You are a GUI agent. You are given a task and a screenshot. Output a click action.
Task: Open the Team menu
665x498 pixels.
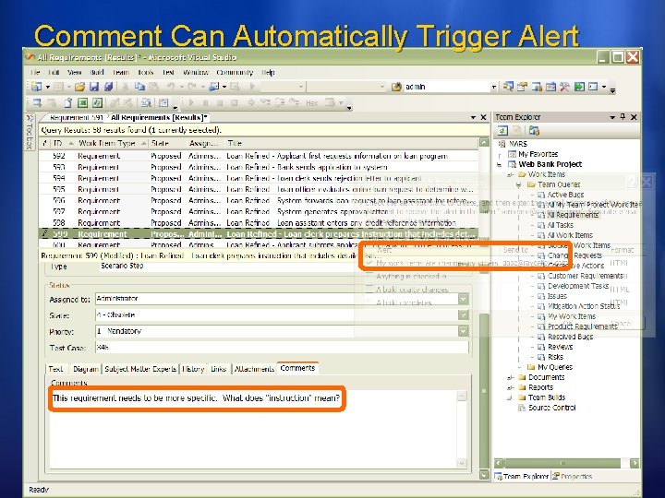click(x=120, y=73)
